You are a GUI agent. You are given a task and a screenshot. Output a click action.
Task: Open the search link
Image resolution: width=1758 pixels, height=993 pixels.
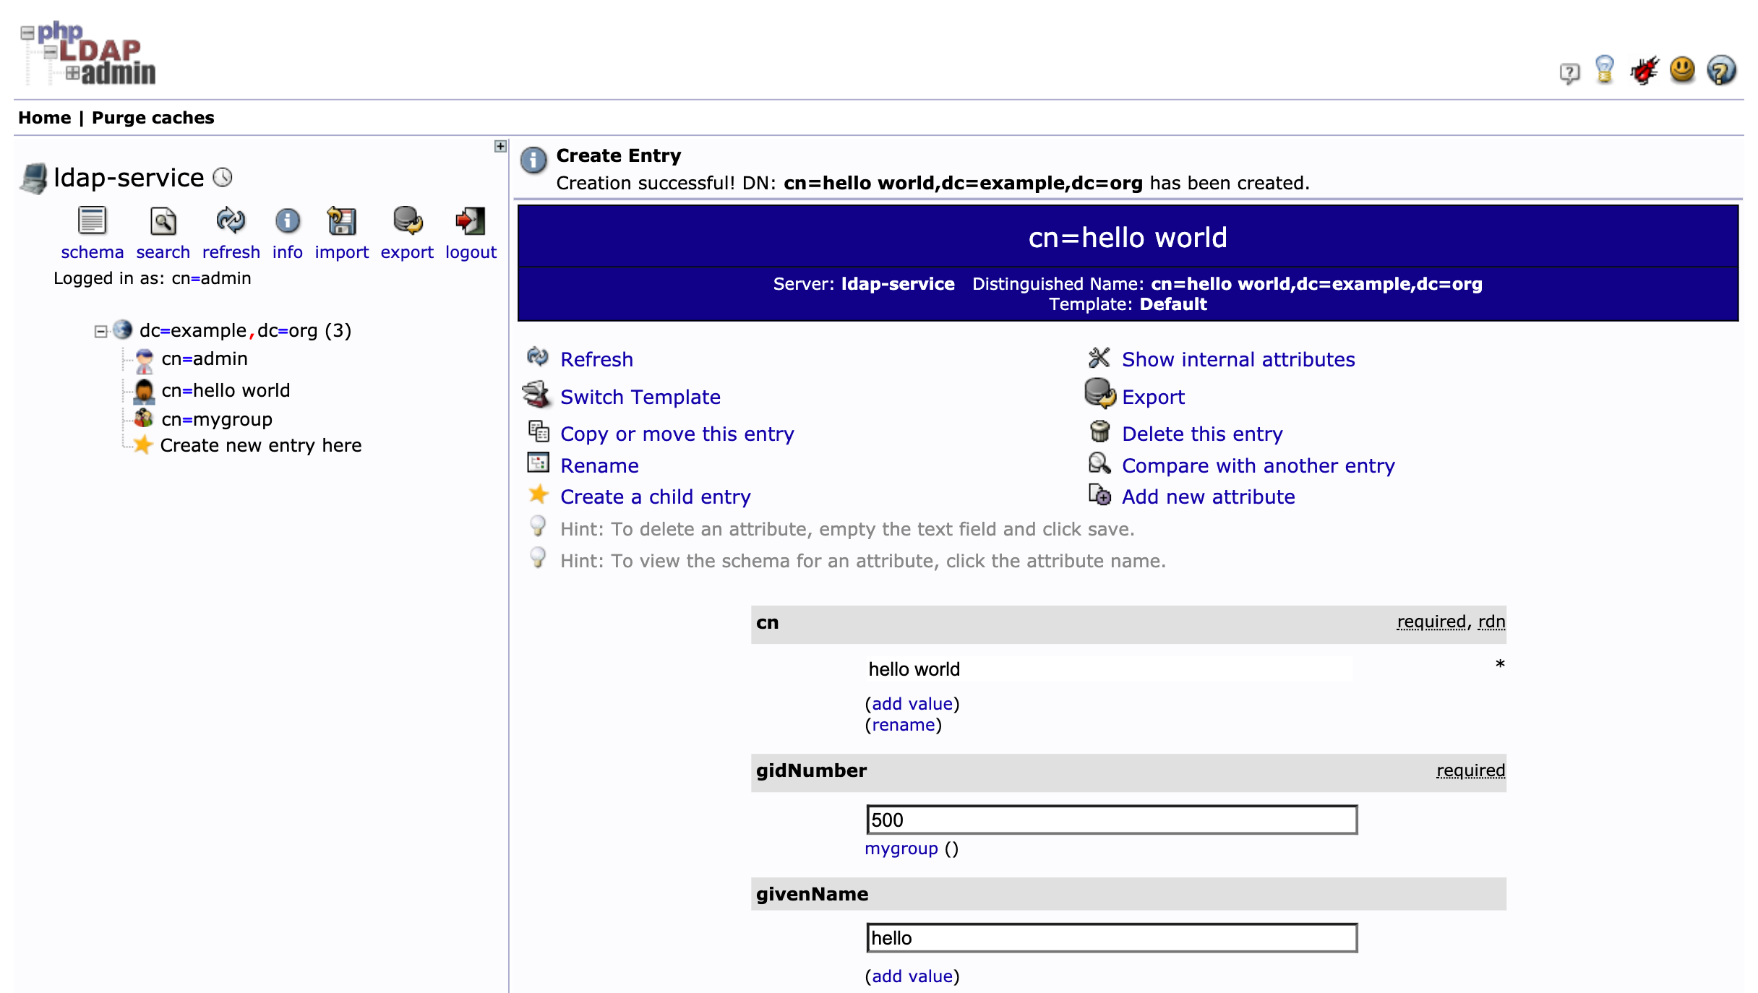click(163, 252)
